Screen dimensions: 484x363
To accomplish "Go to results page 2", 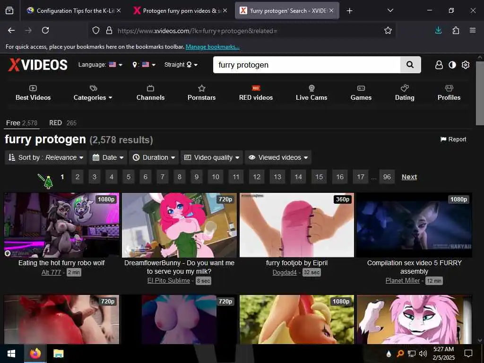I will click(x=78, y=177).
